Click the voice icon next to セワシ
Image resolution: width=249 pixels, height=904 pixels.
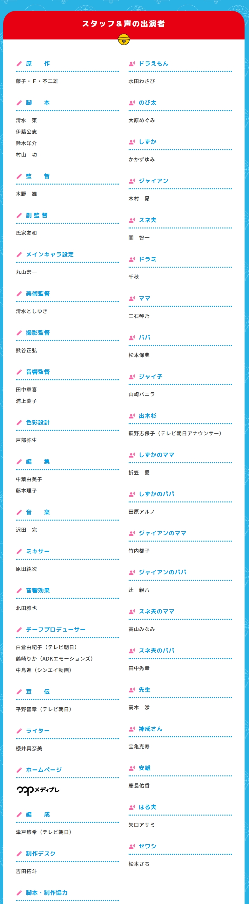pos(132,846)
